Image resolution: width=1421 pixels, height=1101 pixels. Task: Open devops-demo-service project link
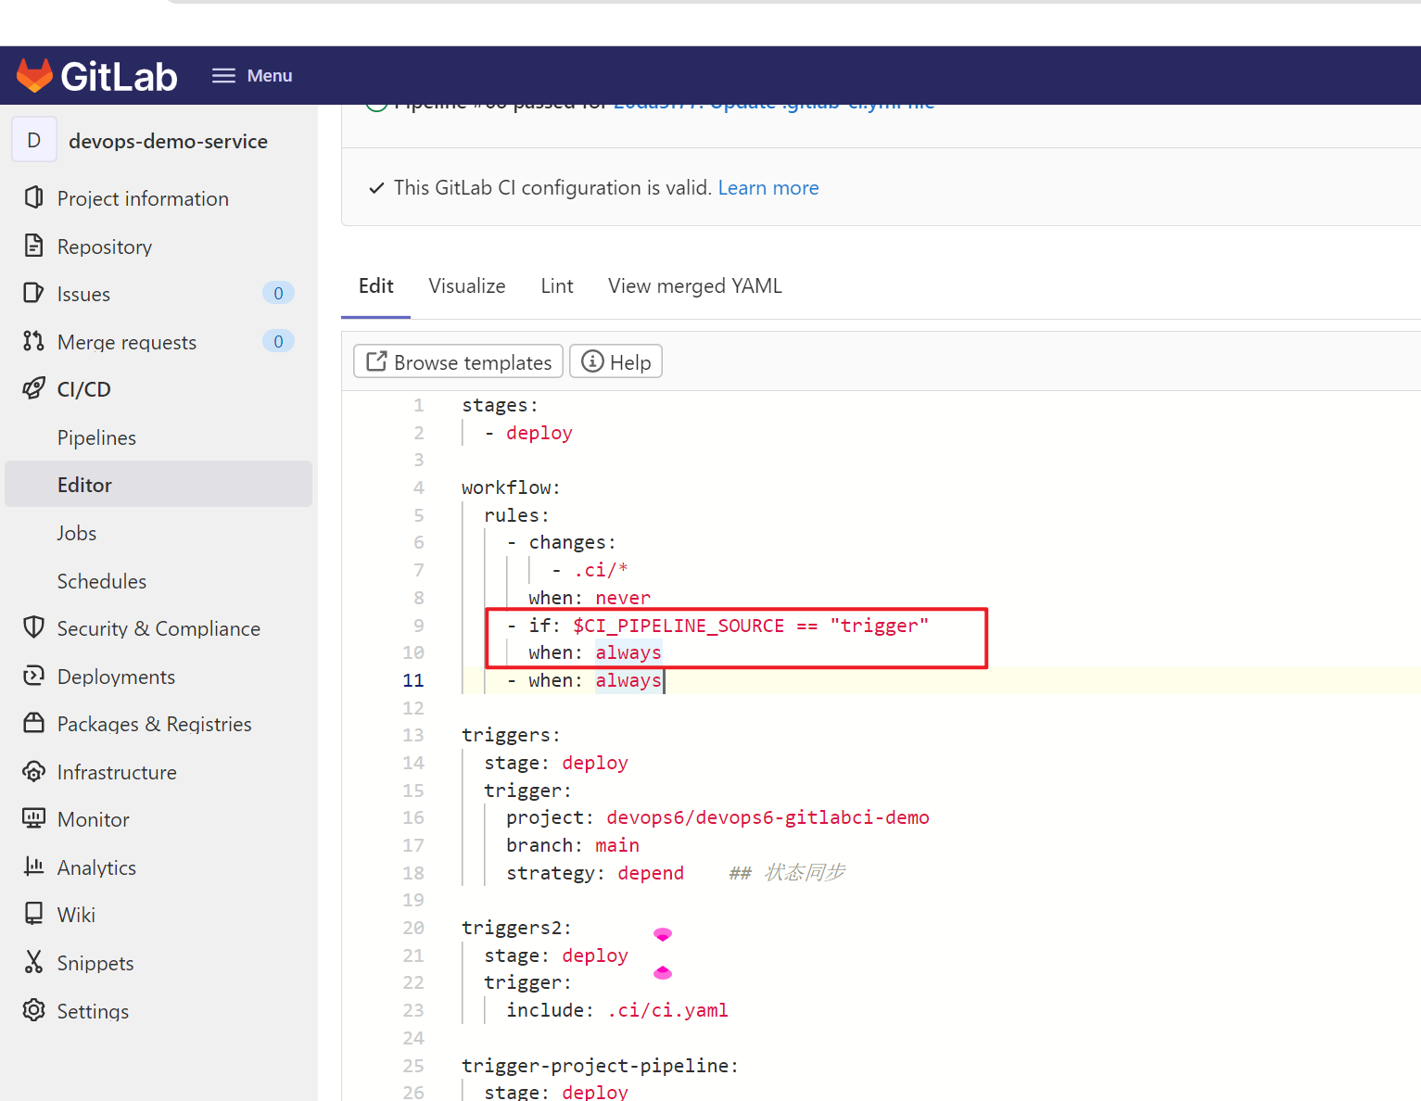point(168,141)
